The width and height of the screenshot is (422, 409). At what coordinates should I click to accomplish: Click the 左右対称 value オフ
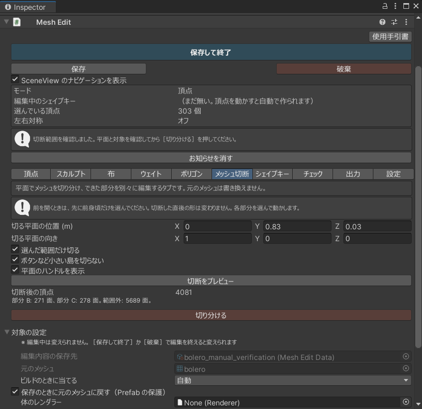pyautogui.click(x=183, y=121)
